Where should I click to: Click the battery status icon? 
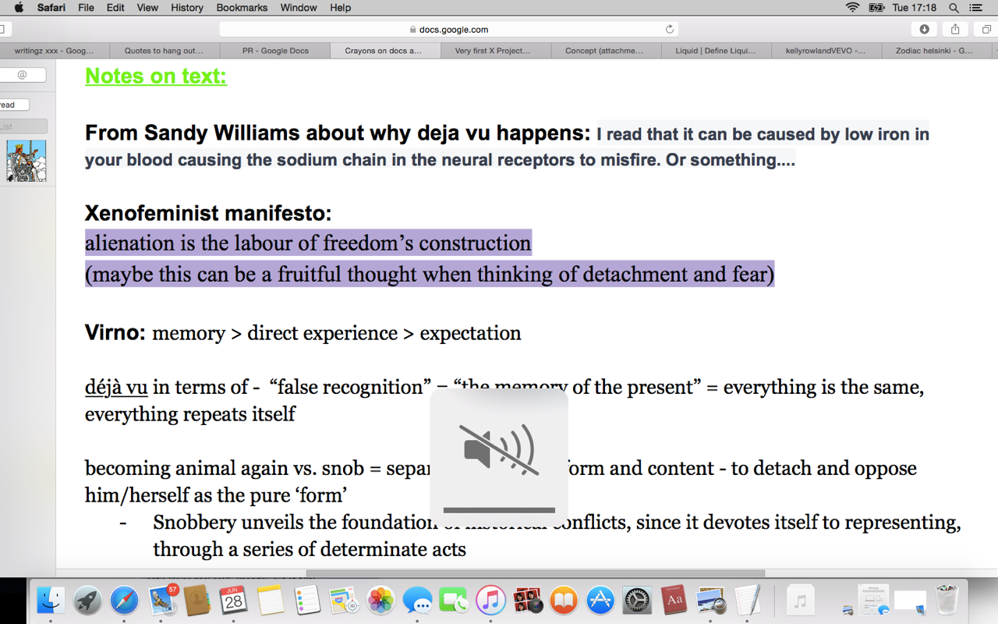[876, 8]
